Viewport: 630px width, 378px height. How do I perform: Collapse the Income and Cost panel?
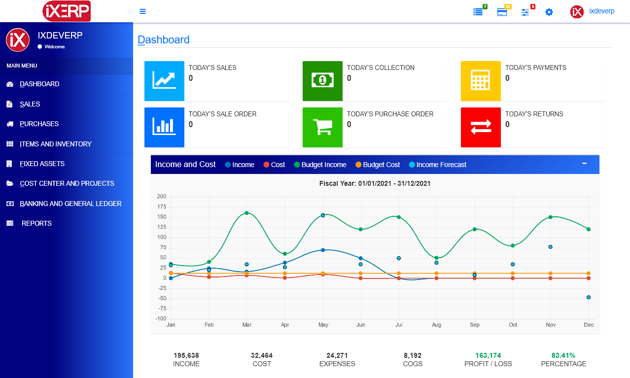584,164
